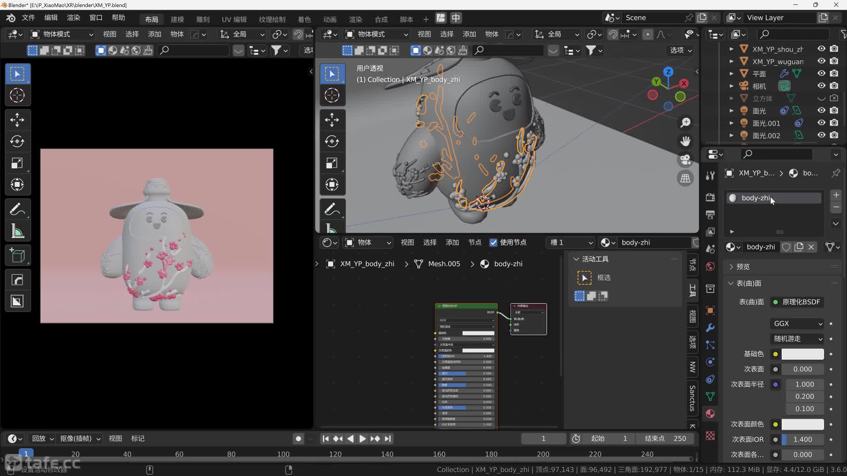
Task: Hide XM_YP_shou_zh in viewport
Action: point(821,49)
